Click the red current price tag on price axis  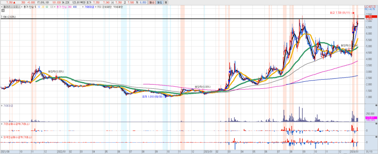371,16
